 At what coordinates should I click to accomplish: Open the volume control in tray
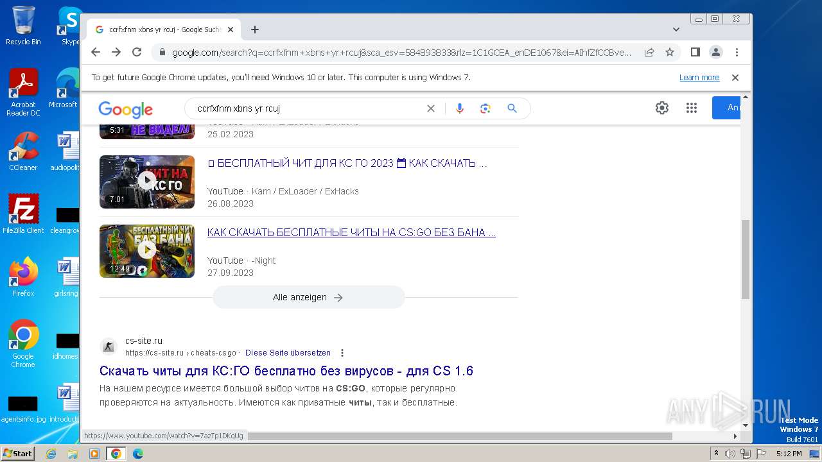730,454
